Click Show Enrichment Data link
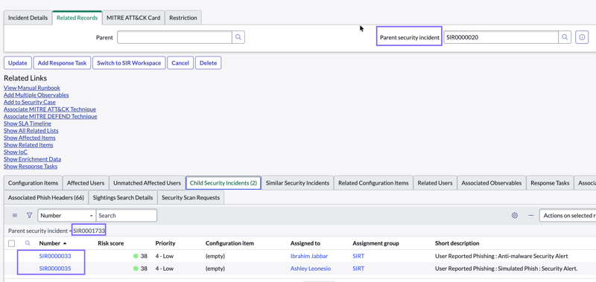The image size is (596, 282). pos(32,159)
